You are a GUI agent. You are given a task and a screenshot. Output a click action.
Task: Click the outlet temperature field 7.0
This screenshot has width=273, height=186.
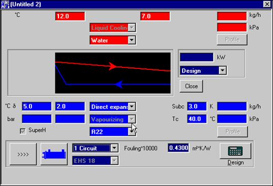click(155, 16)
